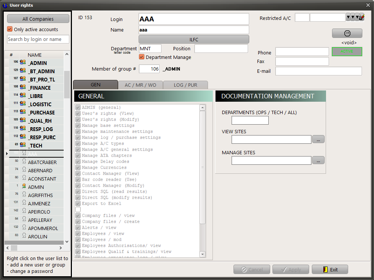This screenshot has width=374, height=280.
Task: Switch to the AC / MR / WO tab
Action: [141, 85]
